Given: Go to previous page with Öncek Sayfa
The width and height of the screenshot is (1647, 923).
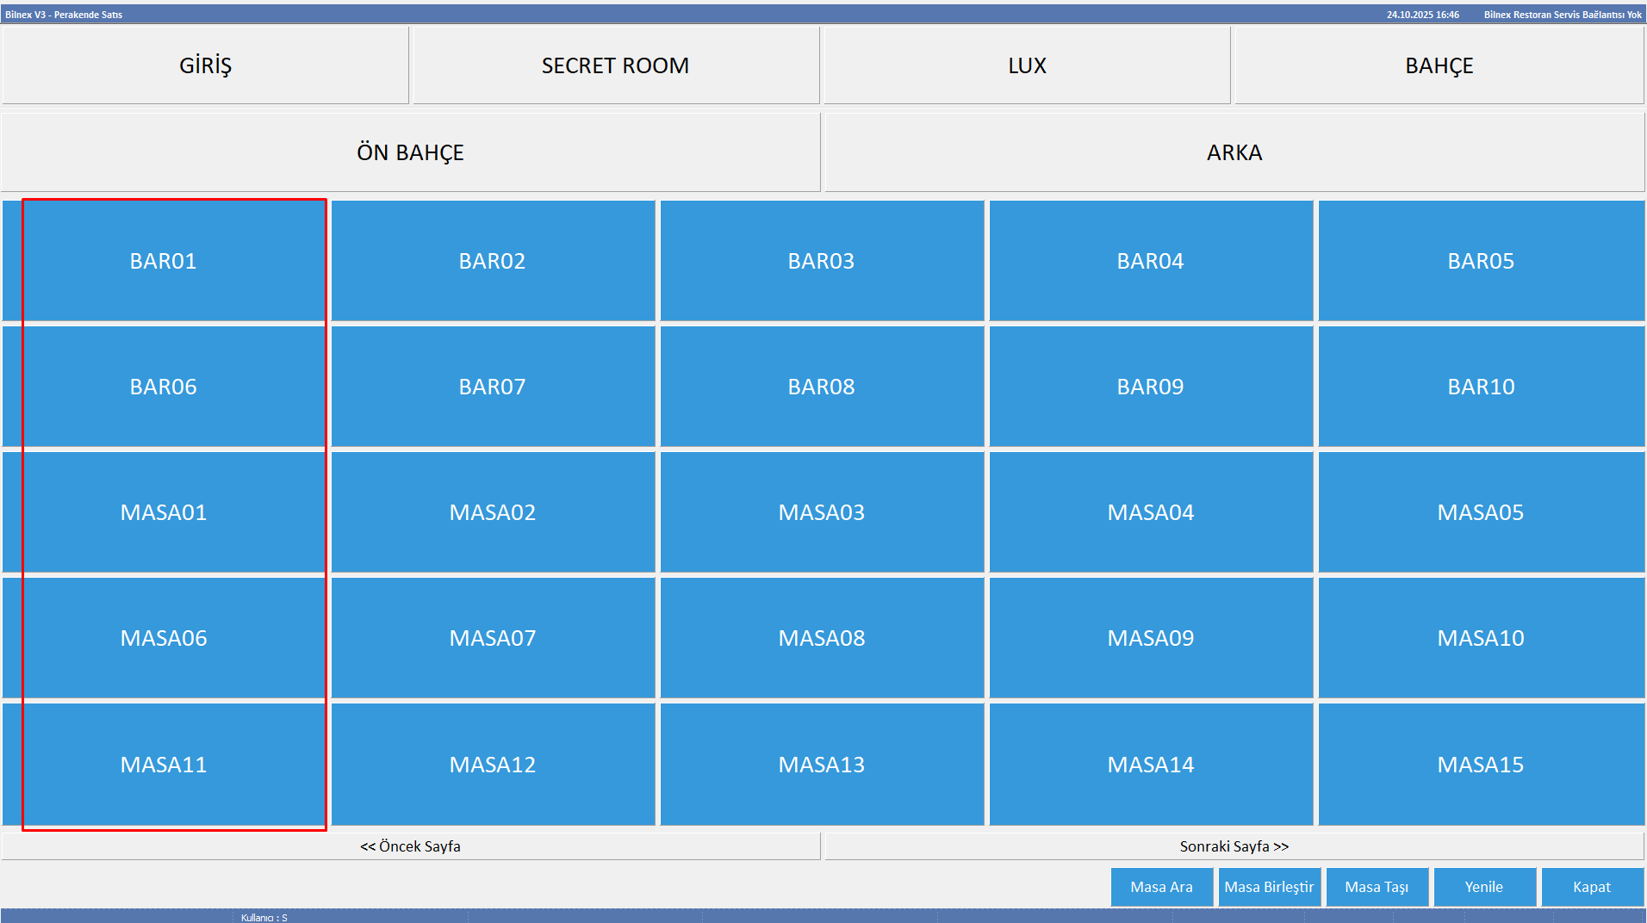Looking at the screenshot, I should [x=410, y=846].
